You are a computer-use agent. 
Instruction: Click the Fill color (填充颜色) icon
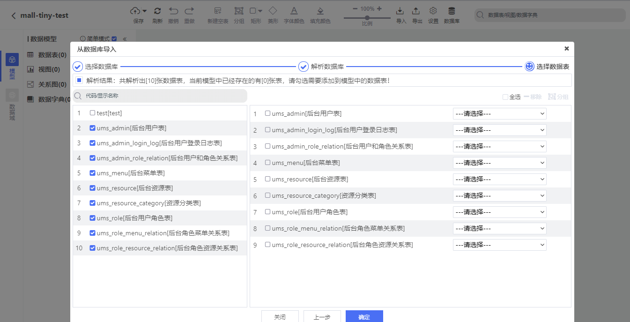(x=320, y=11)
